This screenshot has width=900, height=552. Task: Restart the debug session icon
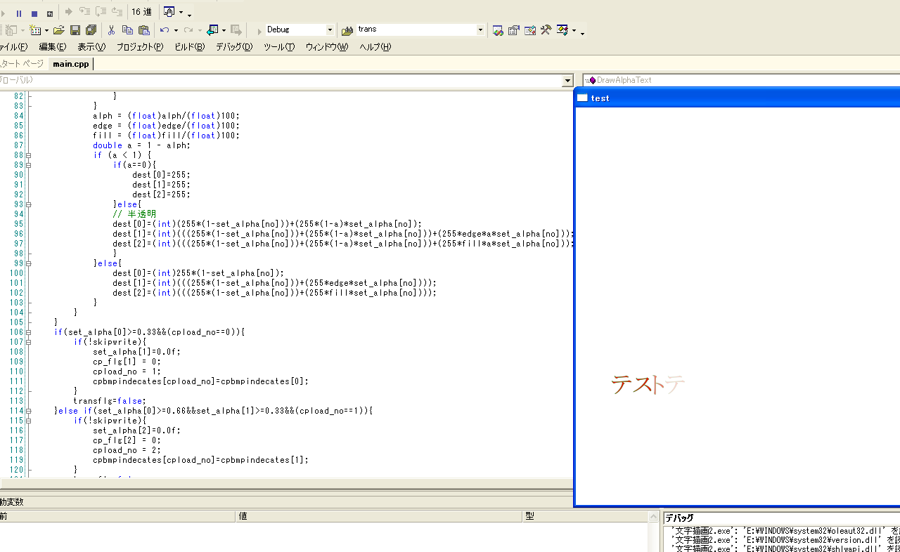pyautogui.click(x=49, y=13)
